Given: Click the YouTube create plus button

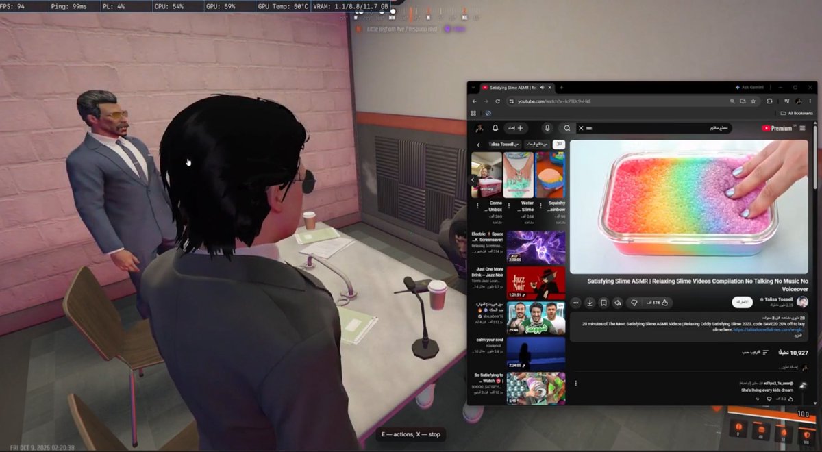Looking at the screenshot, I should [x=515, y=128].
